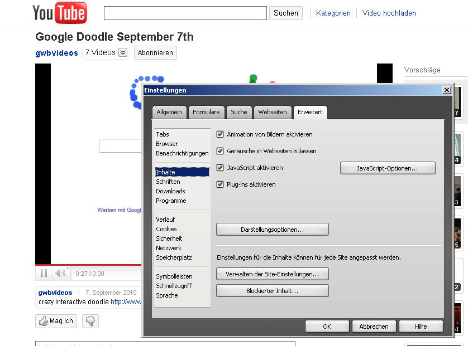Mute the video via speaker icon
The width and height of the screenshot is (468, 346).
[60, 273]
